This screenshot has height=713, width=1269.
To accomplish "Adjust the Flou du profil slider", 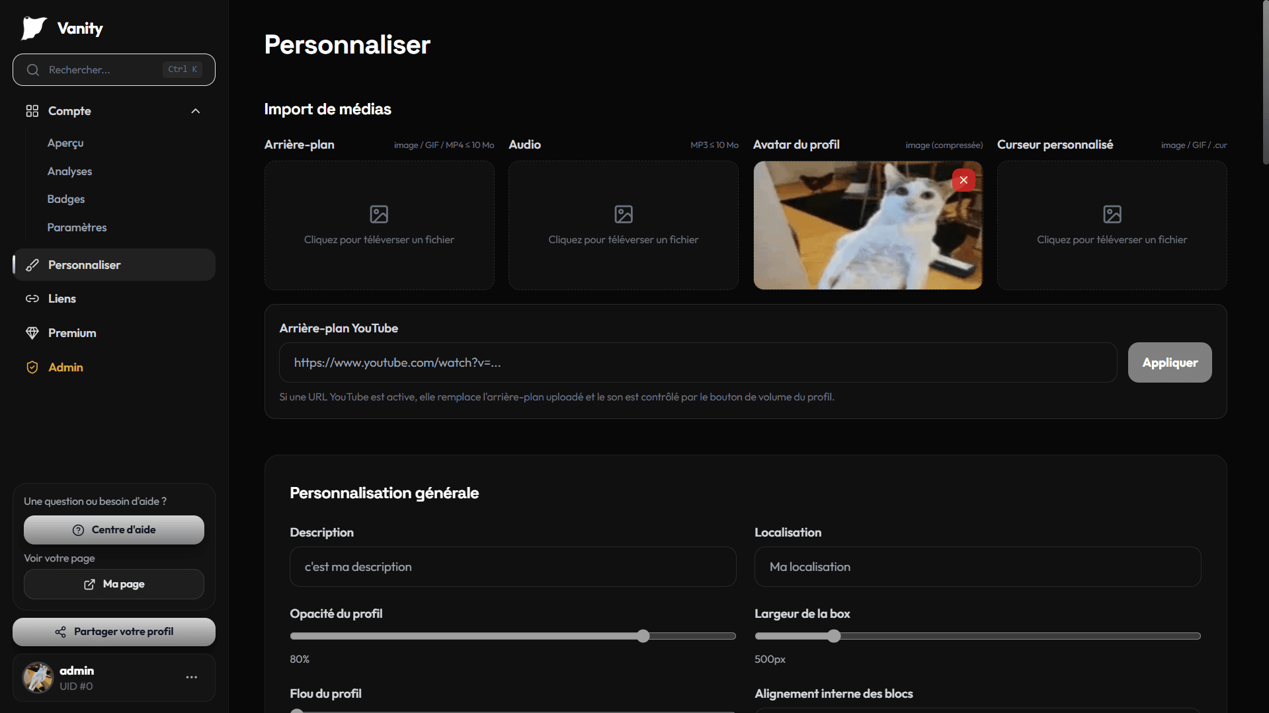I will 513,710.
